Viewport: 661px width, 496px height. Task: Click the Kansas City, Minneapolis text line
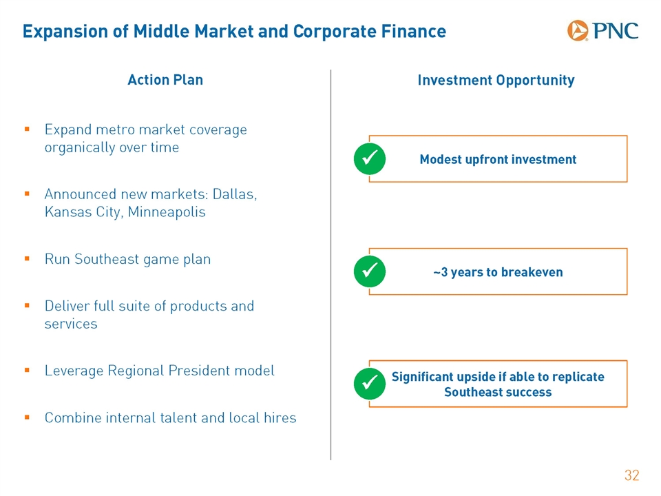tap(125, 211)
